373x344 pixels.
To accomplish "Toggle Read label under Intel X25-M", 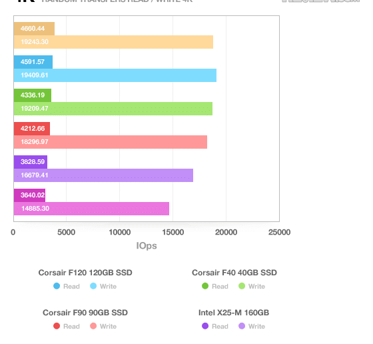I will (x=220, y=327).
